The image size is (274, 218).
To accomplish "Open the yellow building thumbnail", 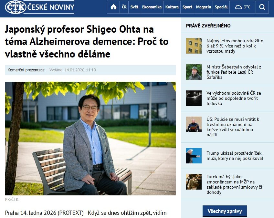I will coord(194,46).
